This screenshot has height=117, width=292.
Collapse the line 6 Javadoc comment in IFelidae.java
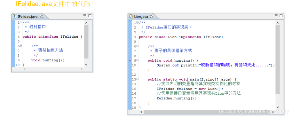click(x=21, y=46)
